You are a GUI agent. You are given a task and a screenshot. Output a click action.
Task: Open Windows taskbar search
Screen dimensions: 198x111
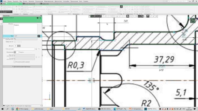pos(7,109)
